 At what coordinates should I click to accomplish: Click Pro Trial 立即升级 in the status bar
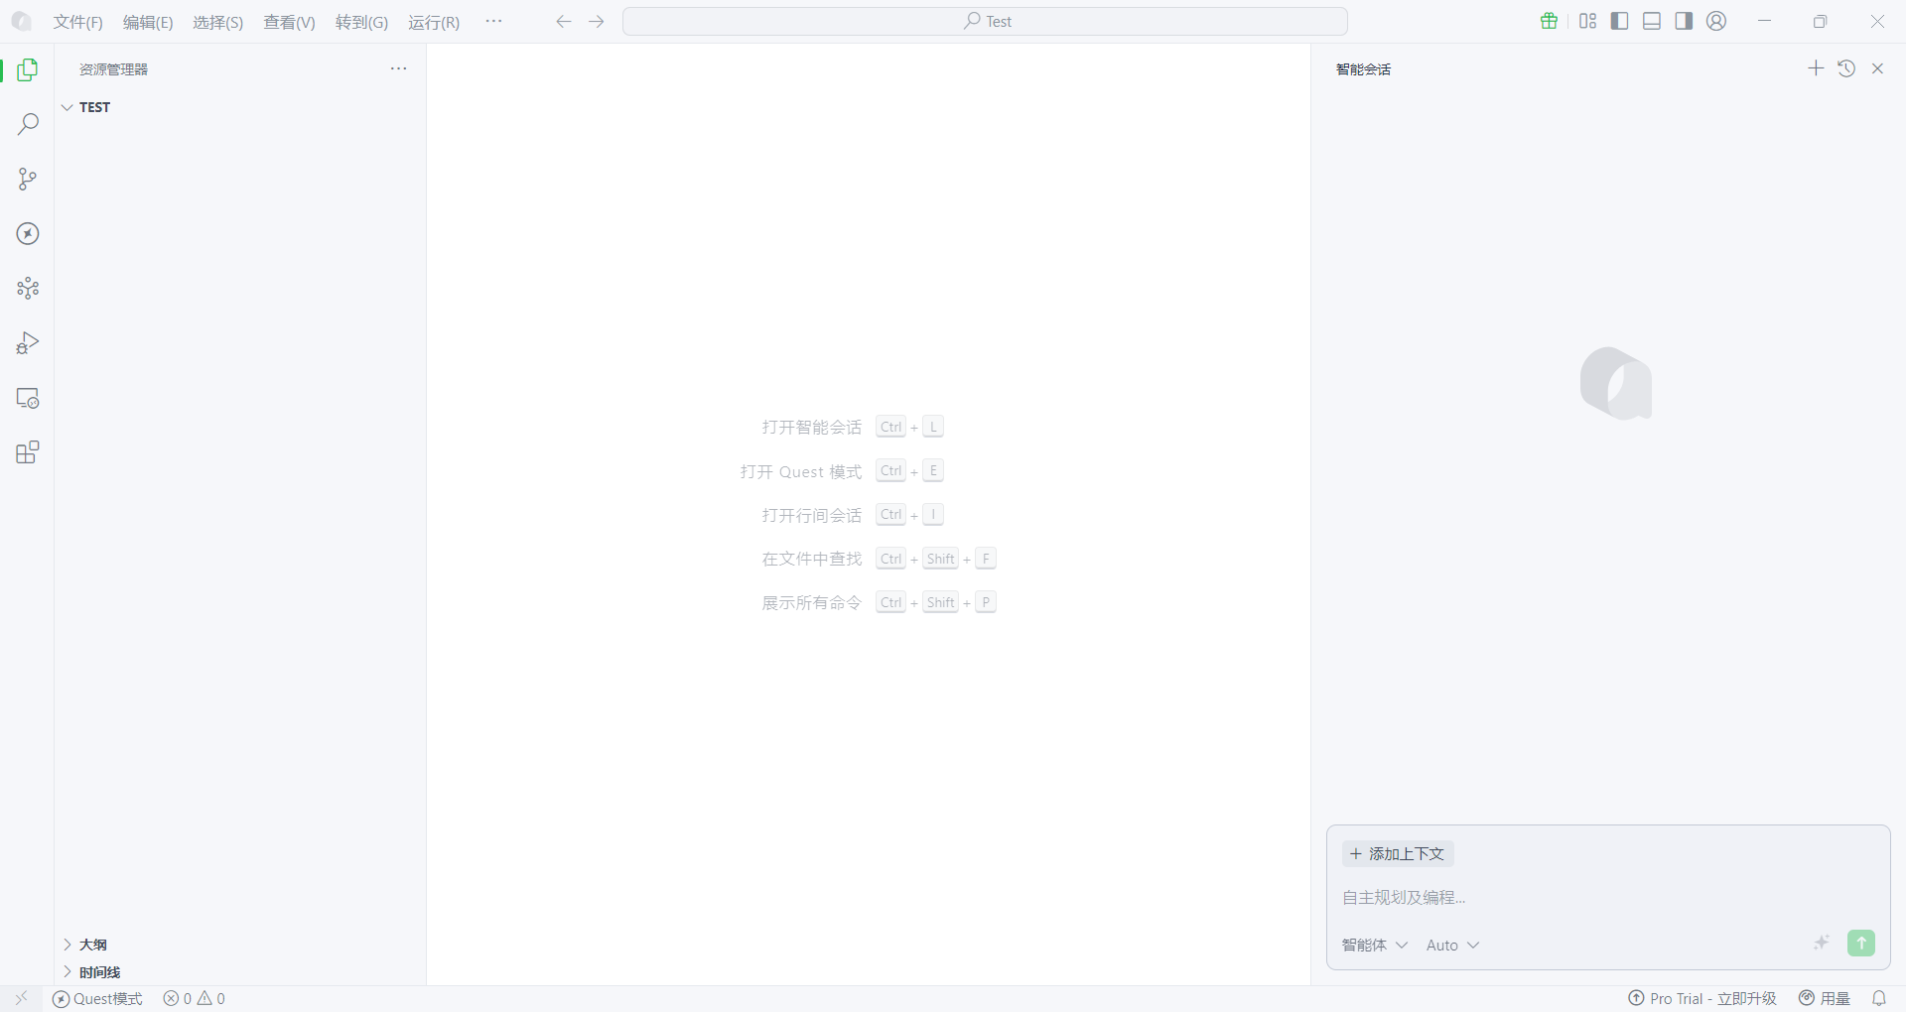(1702, 998)
